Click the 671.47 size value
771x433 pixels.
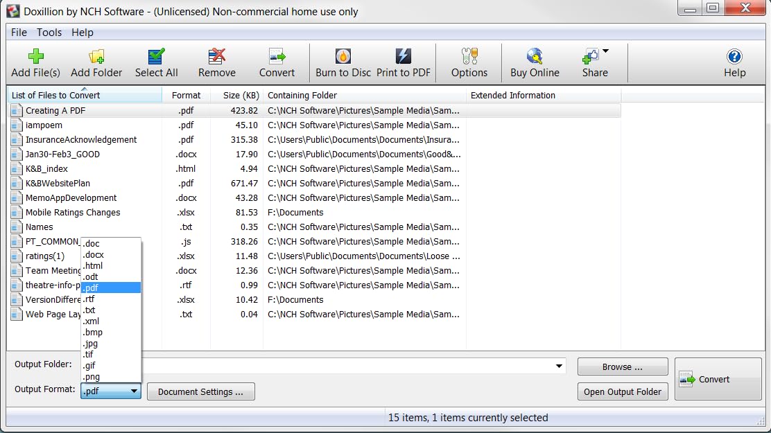244,184
